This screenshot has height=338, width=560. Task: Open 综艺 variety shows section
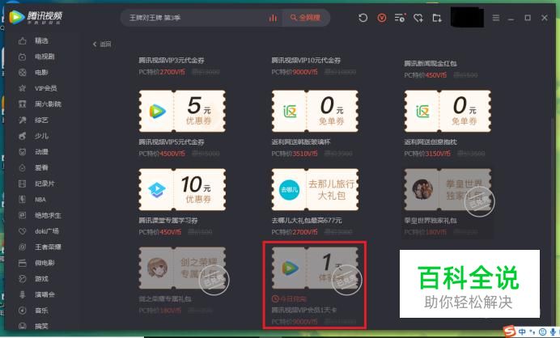[x=41, y=120]
